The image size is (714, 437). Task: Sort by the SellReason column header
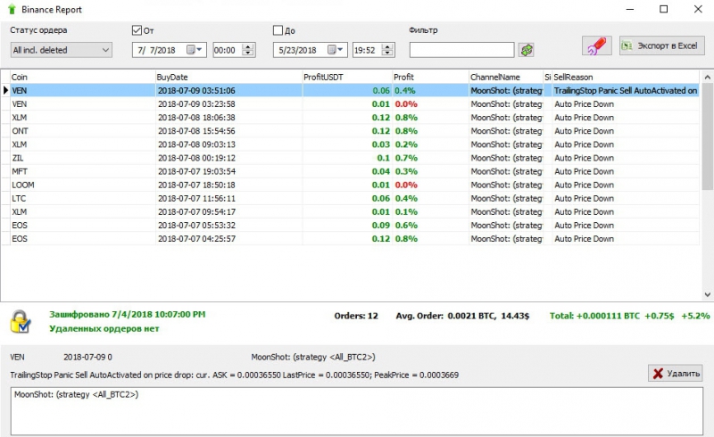[x=626, y=77]
